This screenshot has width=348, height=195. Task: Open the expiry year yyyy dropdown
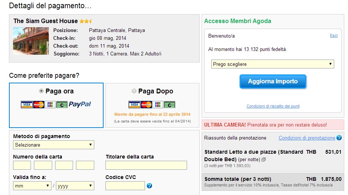[75, 186]
